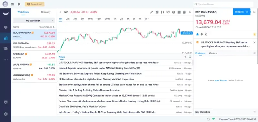Click the Webull logo in sidebar

click(x=5, y=13)
